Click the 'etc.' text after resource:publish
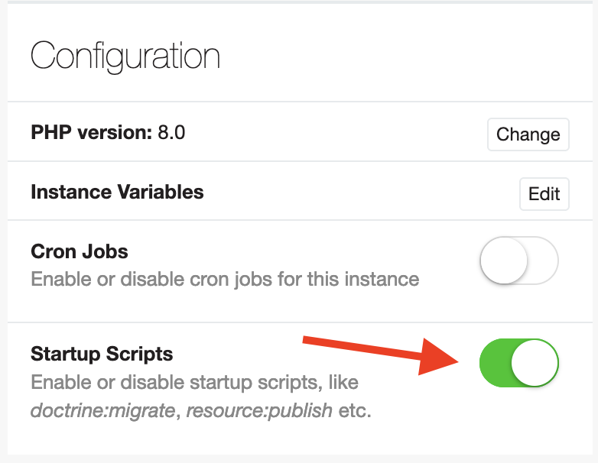Viewport: 598px width, 463px height. [354, 410]
